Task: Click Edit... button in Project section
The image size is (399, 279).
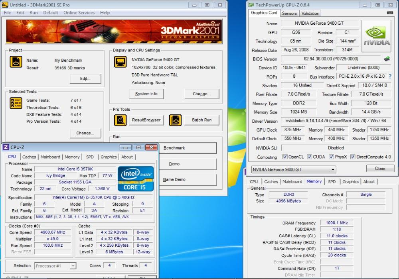Action: click(x=85, y=79)
